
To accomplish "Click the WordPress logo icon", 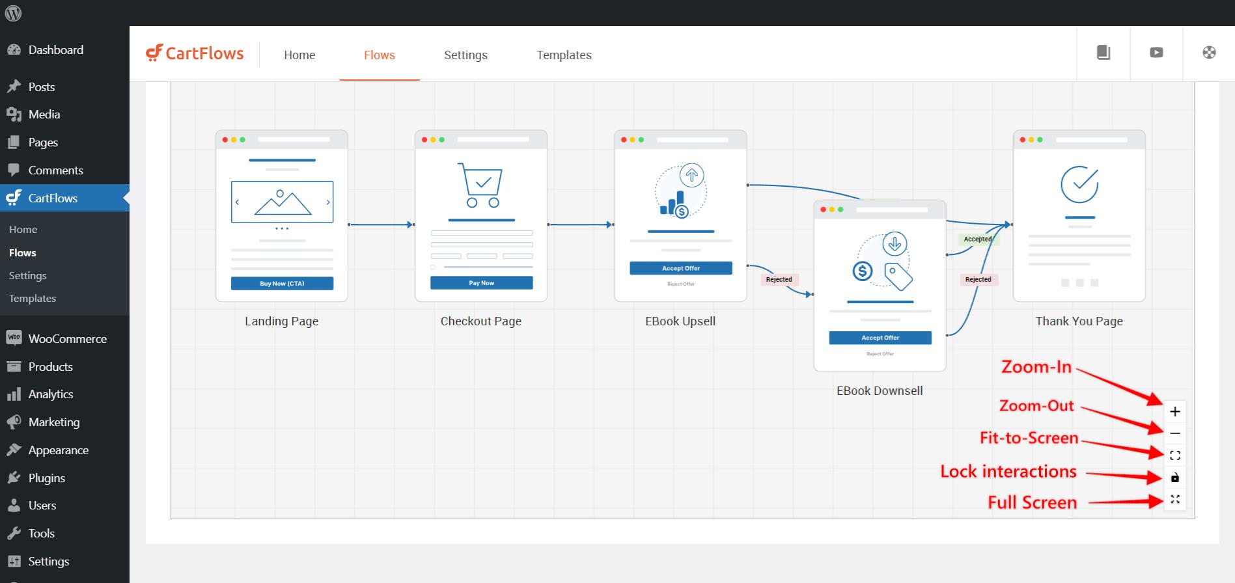I will [13, 13].
